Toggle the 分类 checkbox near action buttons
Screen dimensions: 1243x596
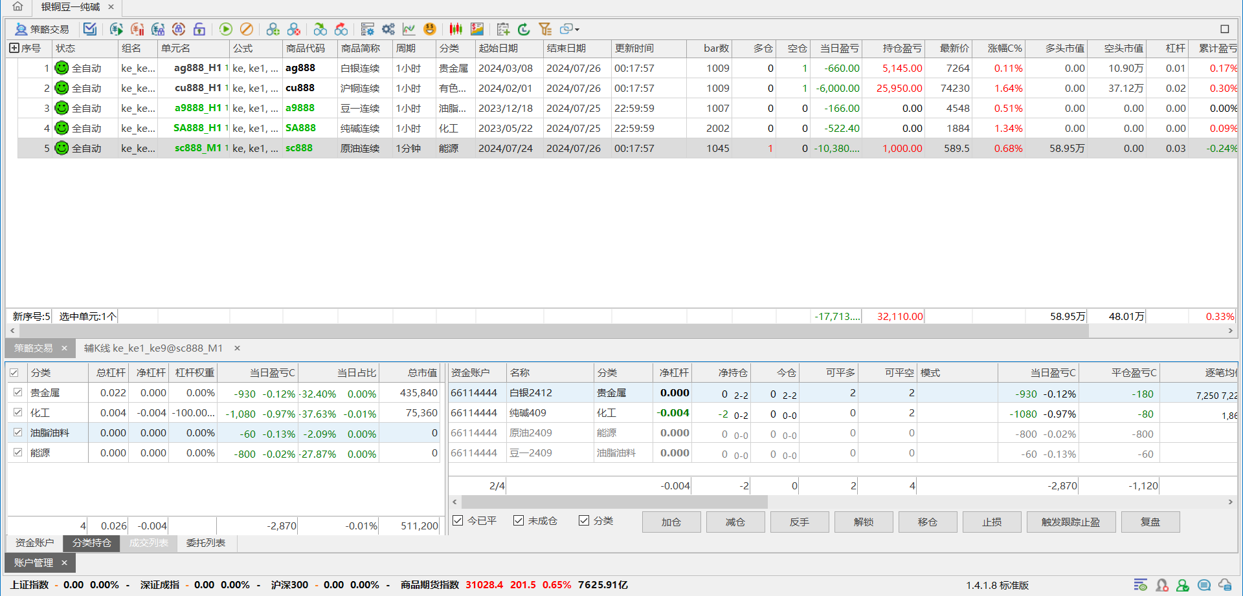pos(584,520)
